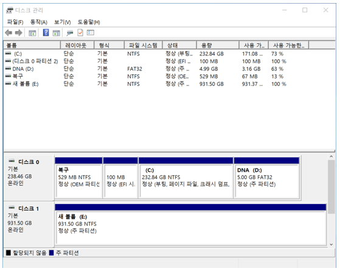Click the 529 MB capacity cell
This screenshot has width=340, height=271.
pyautogui.click(x=209, y=77)
